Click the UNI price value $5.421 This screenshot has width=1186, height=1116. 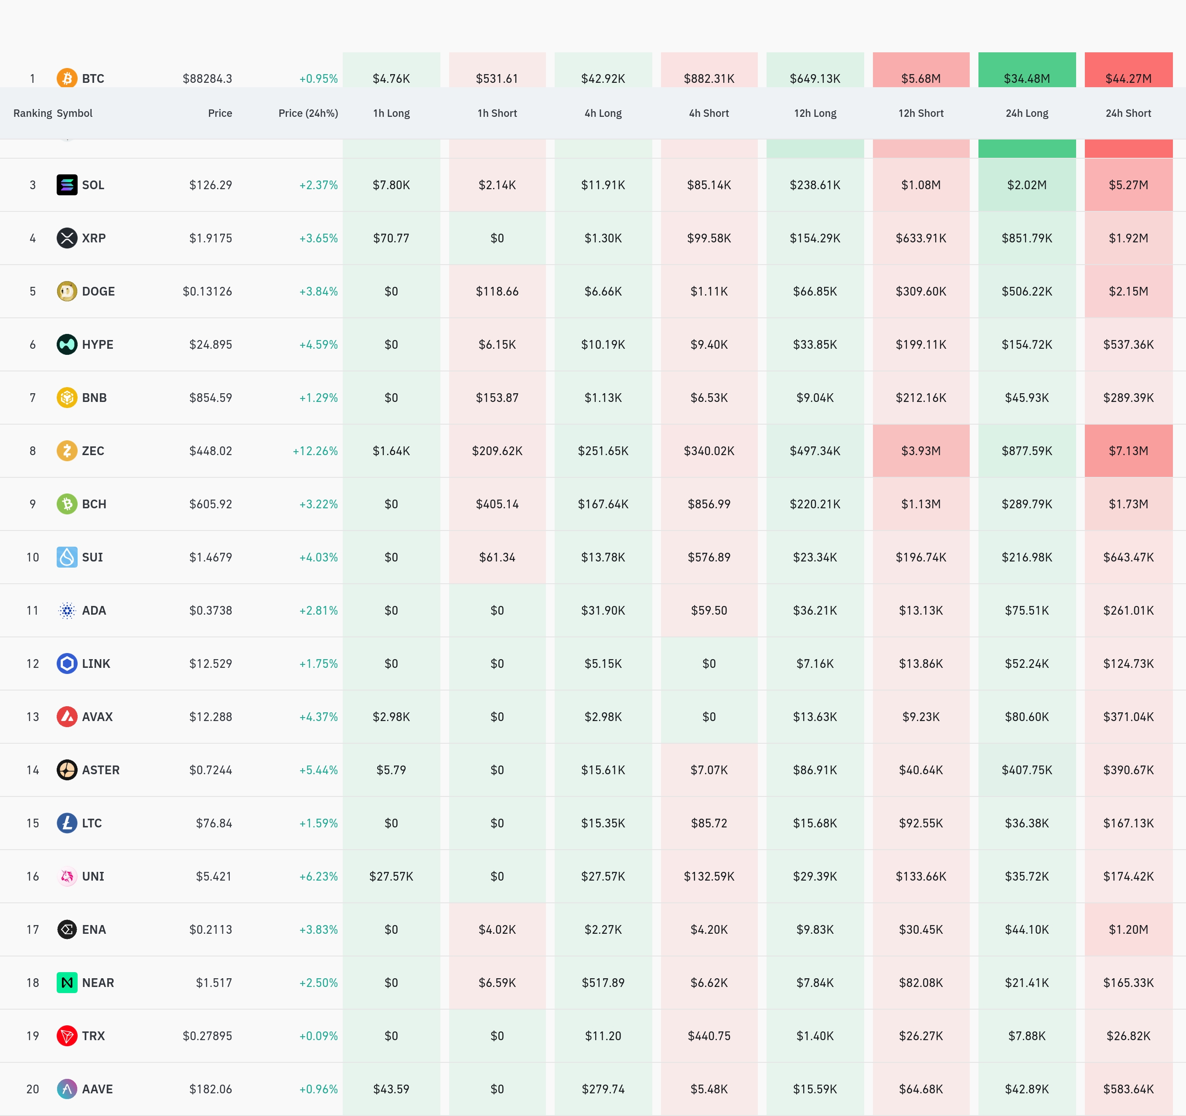(214, 876)
